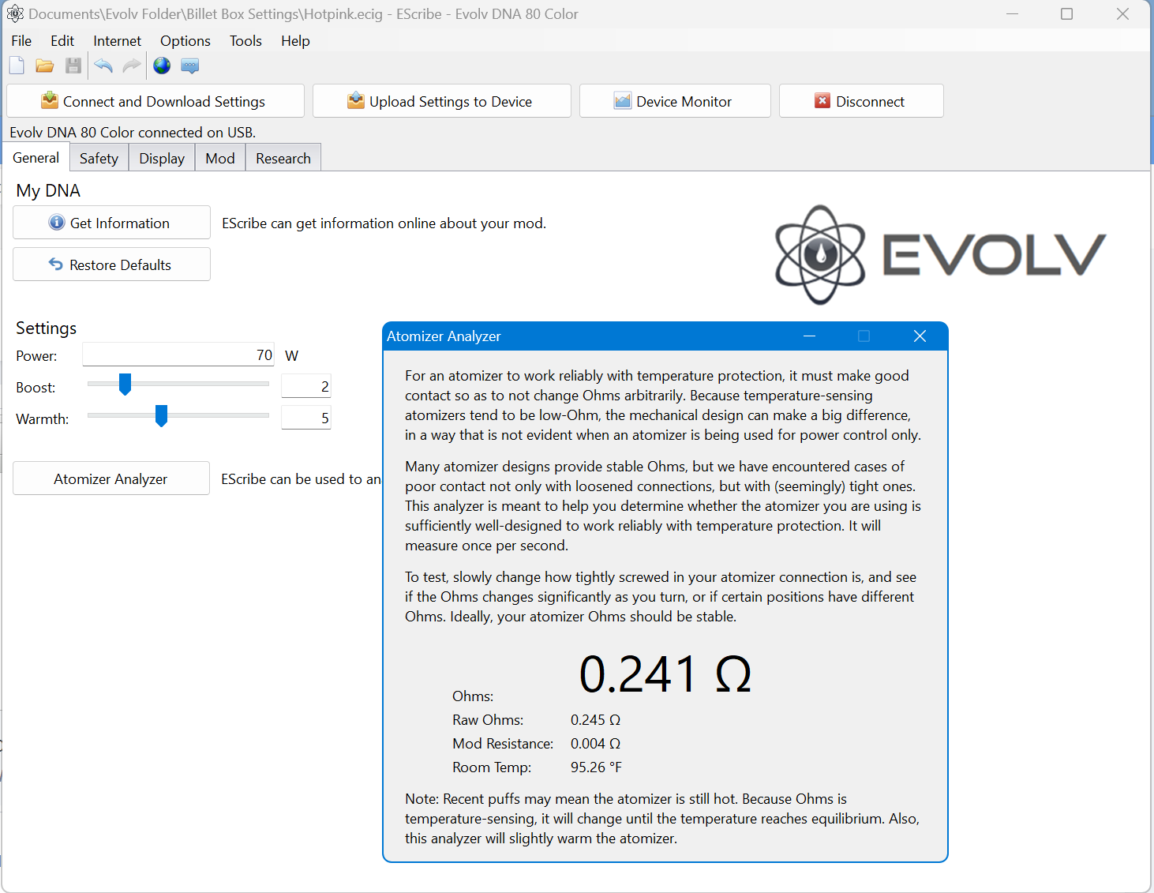Screen dimensions: 1154x893
Task: Click the Get Information button
Action: click(x=111, y=223)
